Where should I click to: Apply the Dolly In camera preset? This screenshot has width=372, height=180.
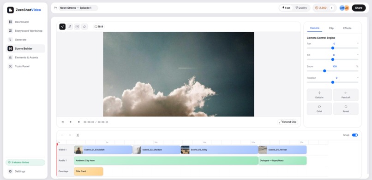coord(319,95)
